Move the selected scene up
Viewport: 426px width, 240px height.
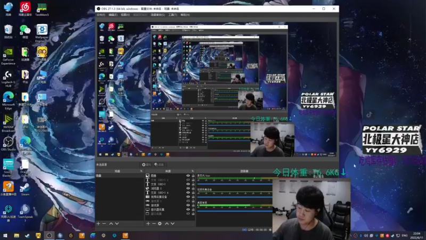(x=111, y=223)
